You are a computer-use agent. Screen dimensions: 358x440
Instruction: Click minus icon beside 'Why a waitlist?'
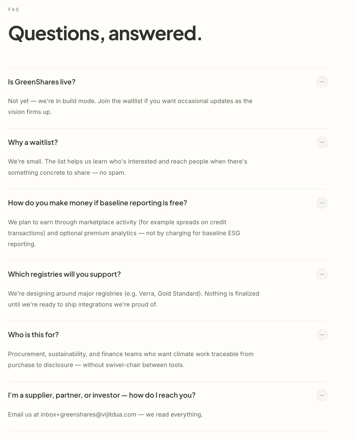pos(322,142)
